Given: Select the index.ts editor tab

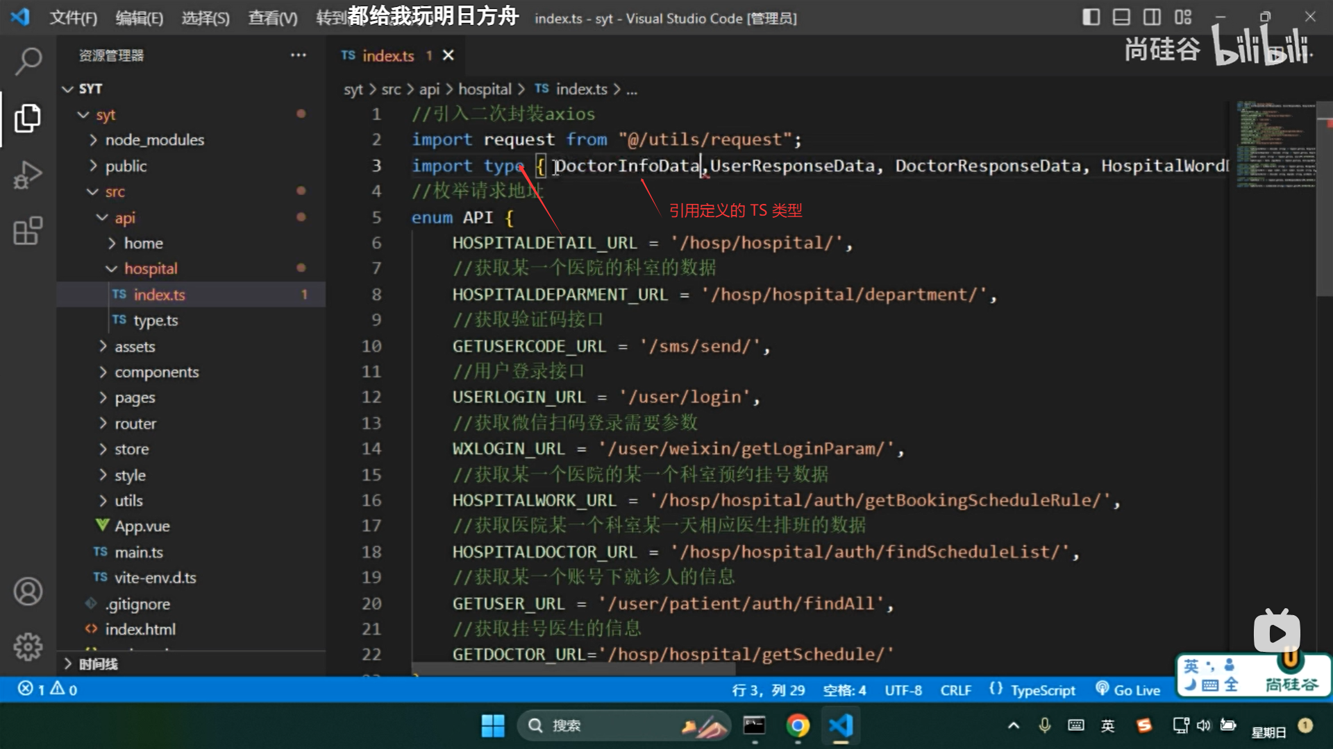Looking at the screenshot, I should [387, 55].
